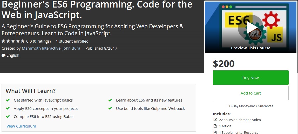Viewport: 298px width, 134px height.
Task: Click 30-Day Money-Back Guarantee text
Action: click(250, 106)
